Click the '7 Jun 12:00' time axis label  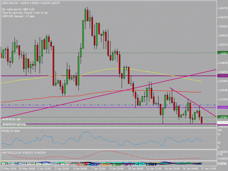[x=98, y=169]
